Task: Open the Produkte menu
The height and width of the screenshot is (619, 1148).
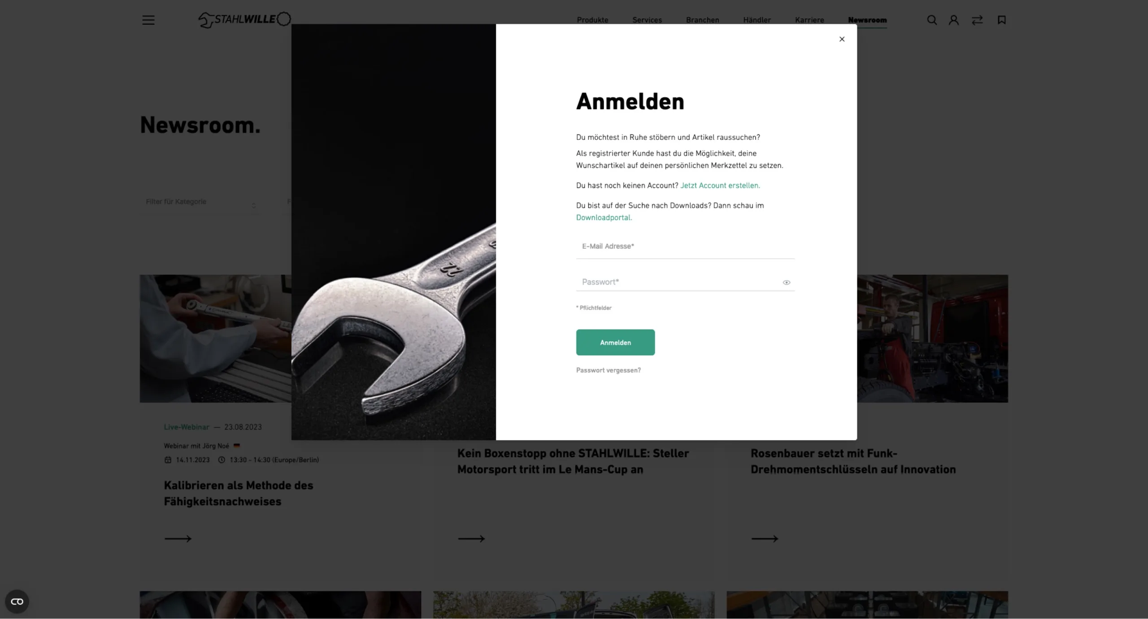Action: [592, 20]
